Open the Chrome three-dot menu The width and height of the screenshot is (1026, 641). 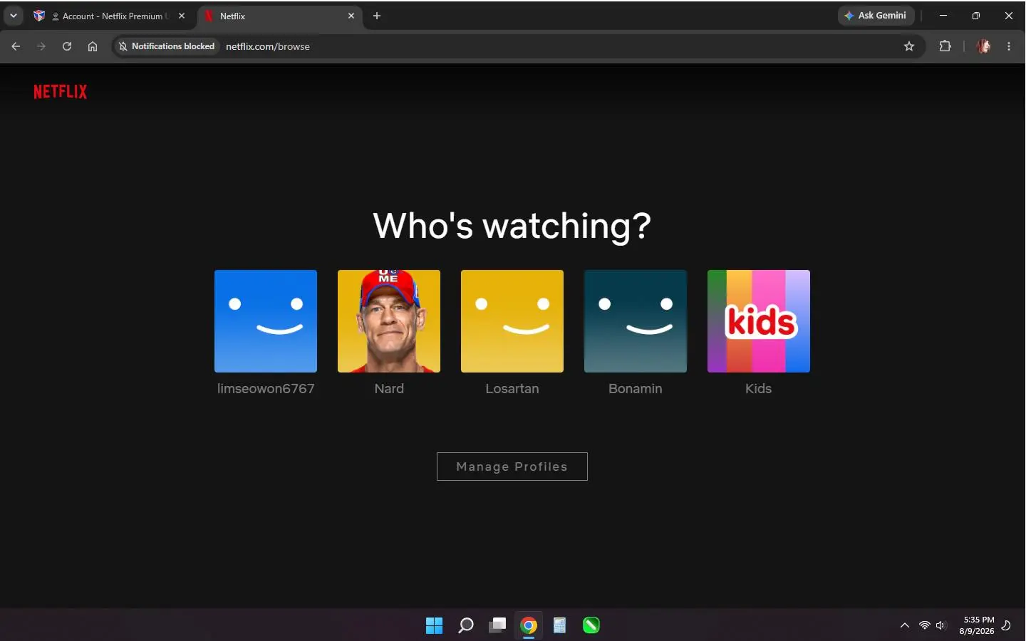[x=1009, y=46]
